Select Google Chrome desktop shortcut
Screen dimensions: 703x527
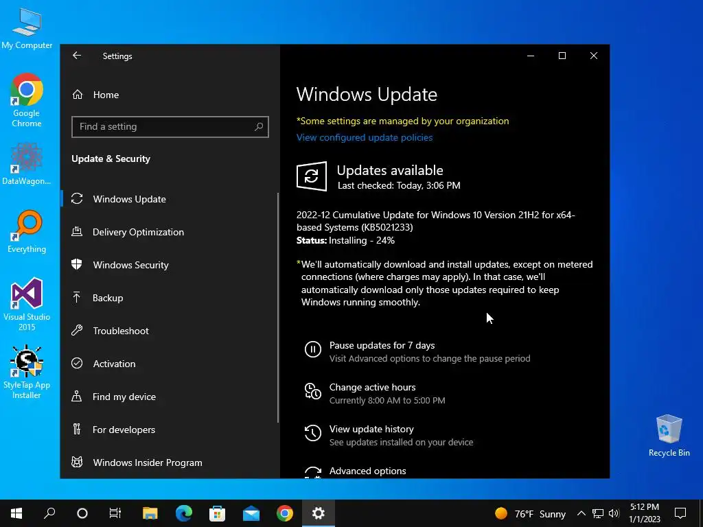[27, 100]
